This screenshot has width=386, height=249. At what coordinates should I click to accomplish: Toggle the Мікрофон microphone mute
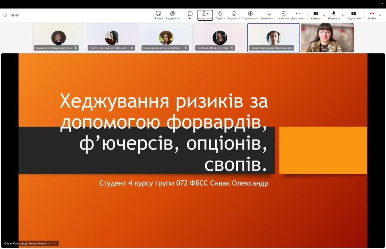pyautogui.click(x=334, y=14)
